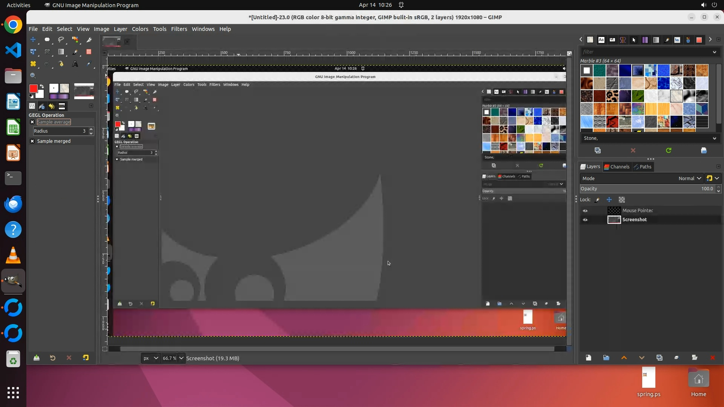Select the Move tool in toolbox
Image resolution: width=724 pixels, height=407 pixels.
[33, 40]
